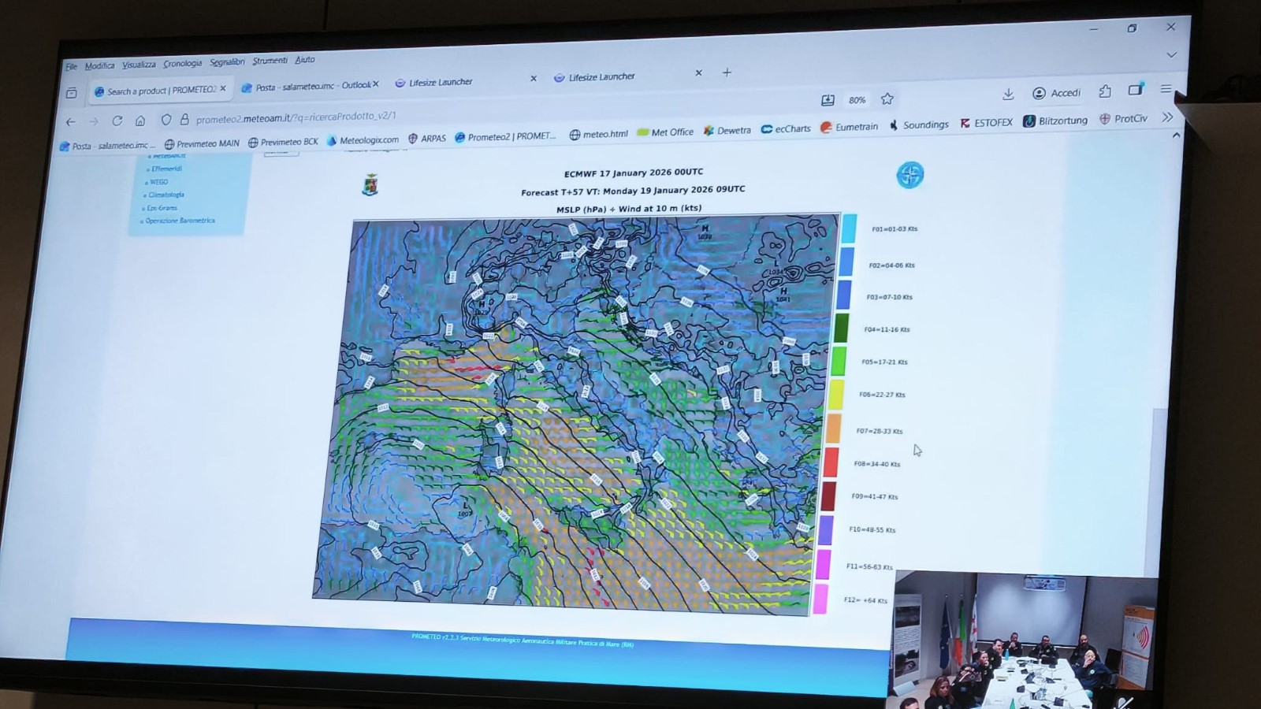Bookmark this page with the star icon
Viewport: 1261px width, 709px height.
(887, 98)
